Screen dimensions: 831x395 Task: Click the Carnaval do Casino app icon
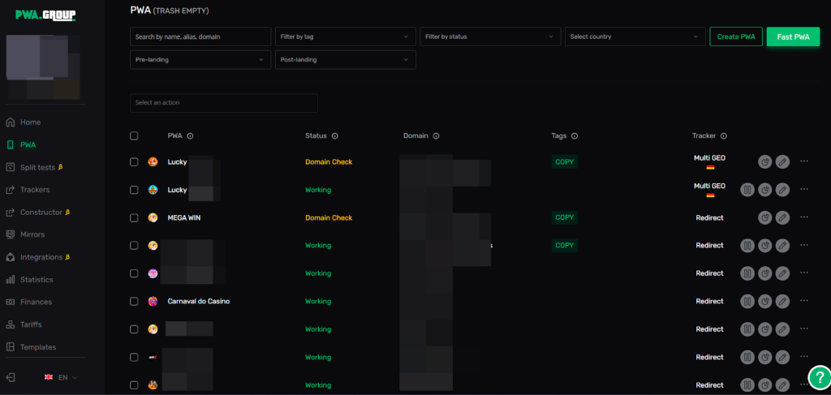[153, 301]
